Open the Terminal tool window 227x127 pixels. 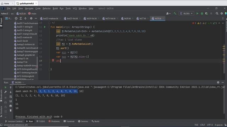coord(69,121)
